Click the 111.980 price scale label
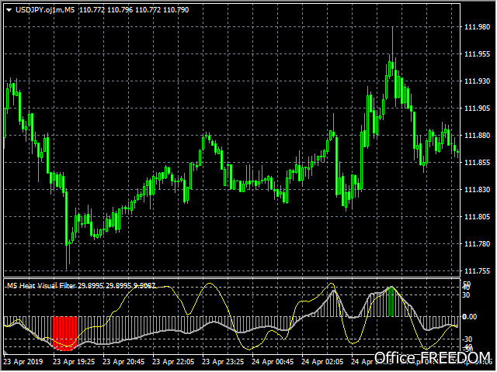The image size is (497, 372). [477, 27]
